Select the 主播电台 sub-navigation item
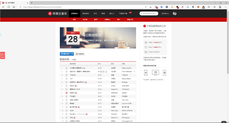The height and width of the screenshot is (123, 229). [107, 20]
